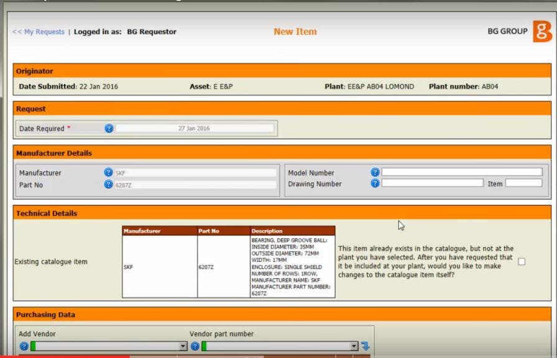Viewport: 557px width, 358px height.
Task: Open help icon beside Add Vendor dropdown
Action: pos(24,346)
